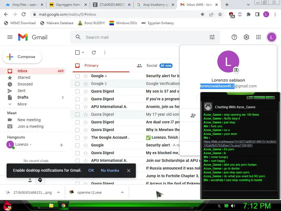Select the 'My ex blocked me' email
The image size is (281, 211).
[77, 153]
